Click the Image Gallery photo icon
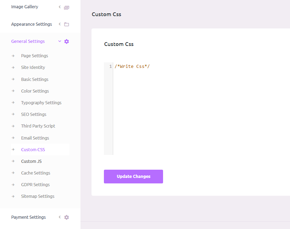 click(66, 7)
